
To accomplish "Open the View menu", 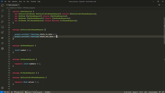I will pyautogui.click(x=20, y=2).
